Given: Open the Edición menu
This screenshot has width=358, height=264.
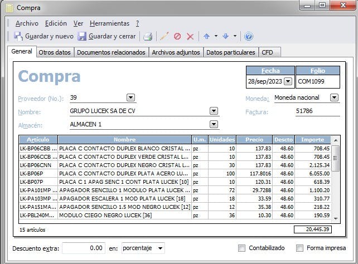Looking at the screenshot, I should (x=56, y=23).
